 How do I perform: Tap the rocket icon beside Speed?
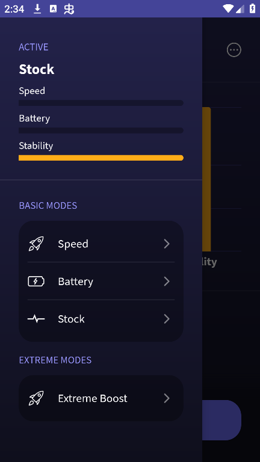pyautogui.click(x=36, y=244)
